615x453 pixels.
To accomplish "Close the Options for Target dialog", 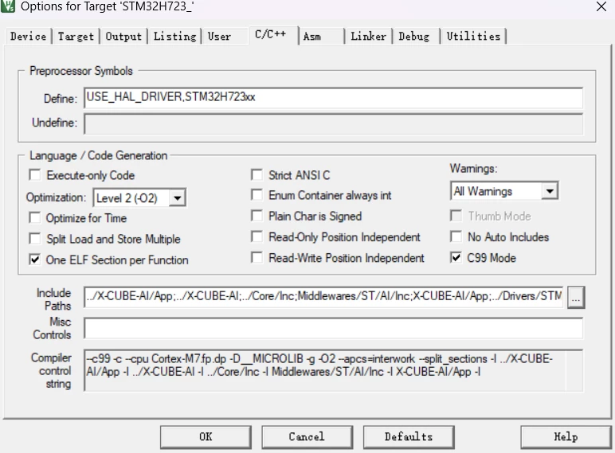I will (601, 6).
